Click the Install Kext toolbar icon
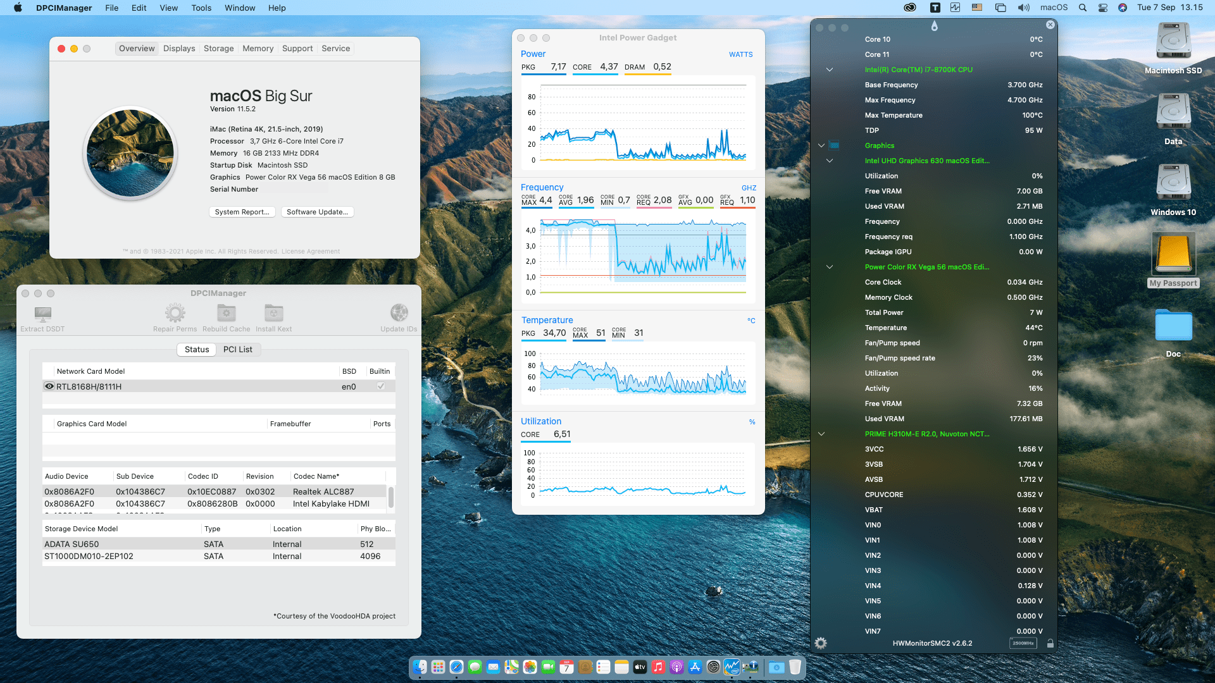1215x683 pixels. click(273, 312)
